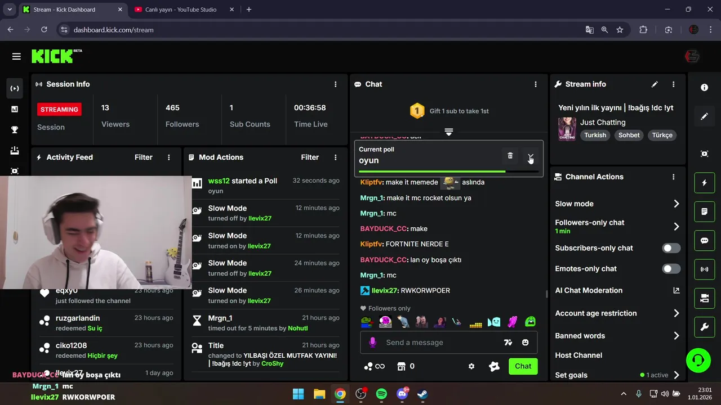The image size is (721, 405).
Task: Open the green headset support button
Action: point(698,360)
